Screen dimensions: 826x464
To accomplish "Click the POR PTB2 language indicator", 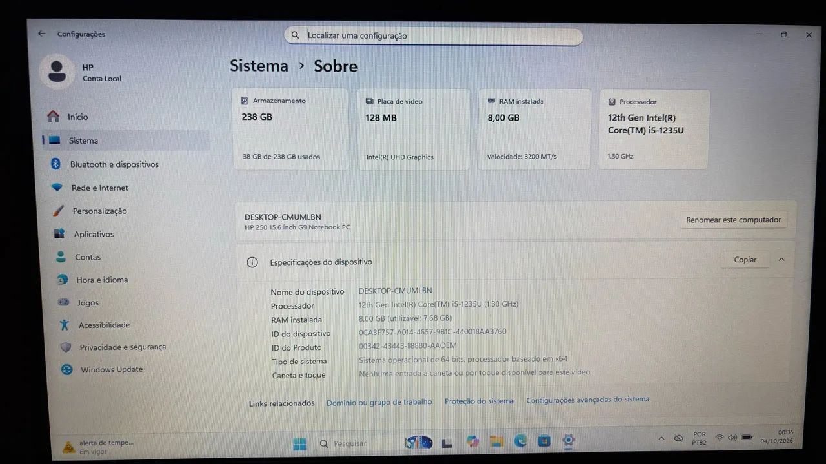I will [x=699, y=438].
